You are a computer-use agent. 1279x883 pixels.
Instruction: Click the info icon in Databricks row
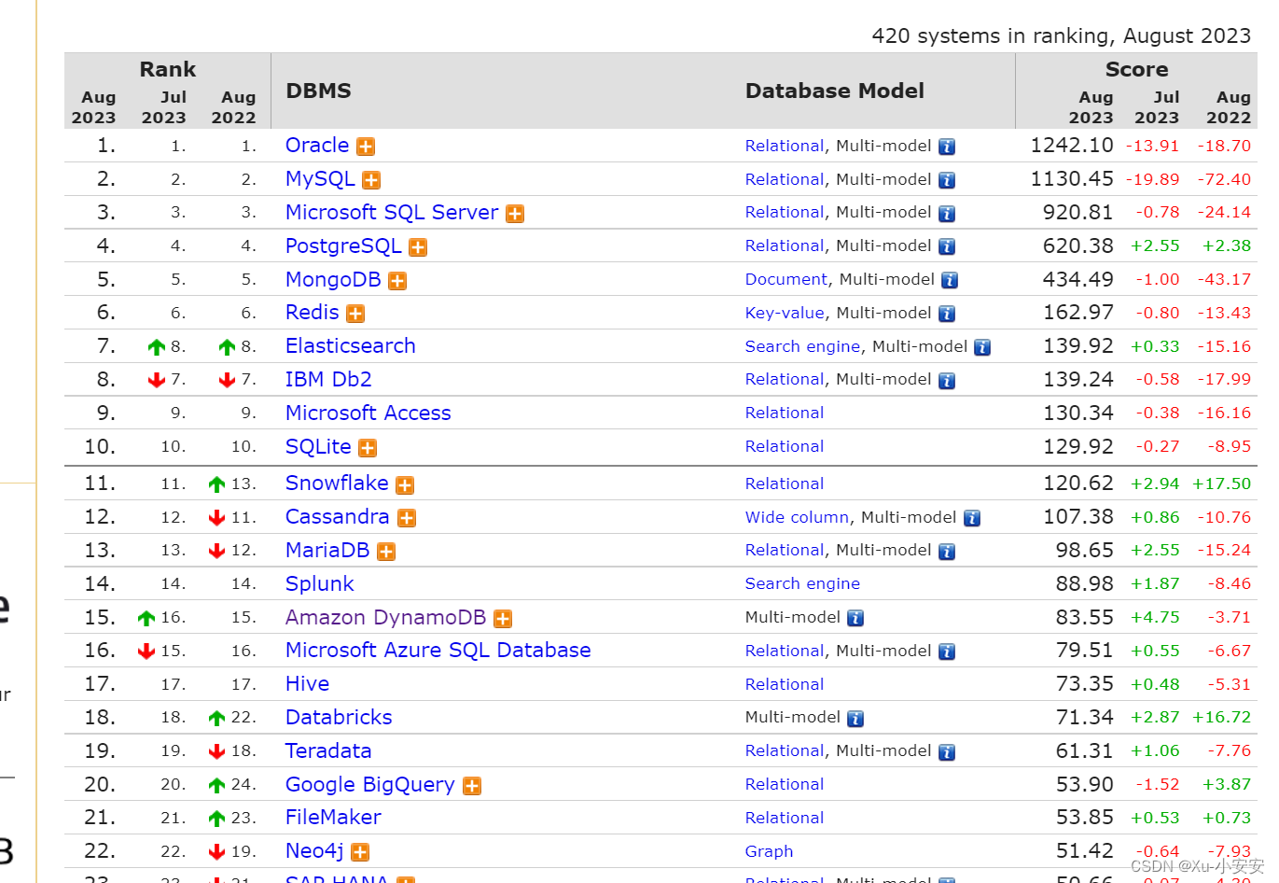tap(855, 719)
